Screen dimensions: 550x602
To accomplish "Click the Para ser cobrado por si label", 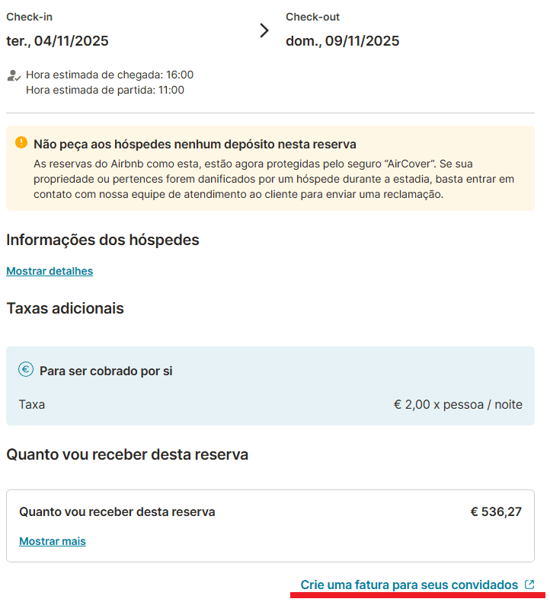I will point(106,371).
